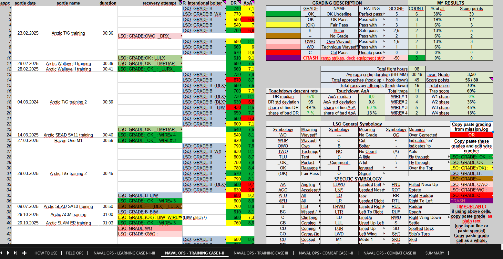
Task: Click the arrow marker on the CRASH score row
Action: point(384,58)
